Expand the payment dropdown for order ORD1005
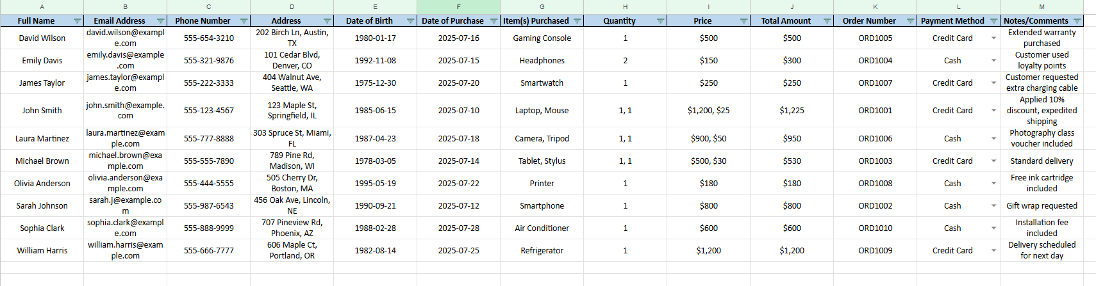The width and height of the screenshot is (1096, 286). tap(993, 38)
